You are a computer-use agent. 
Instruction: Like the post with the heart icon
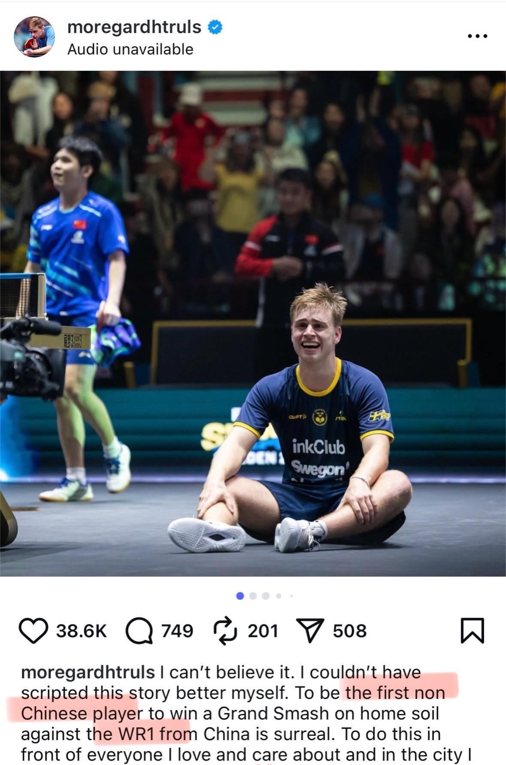click(x=33, y=631)
